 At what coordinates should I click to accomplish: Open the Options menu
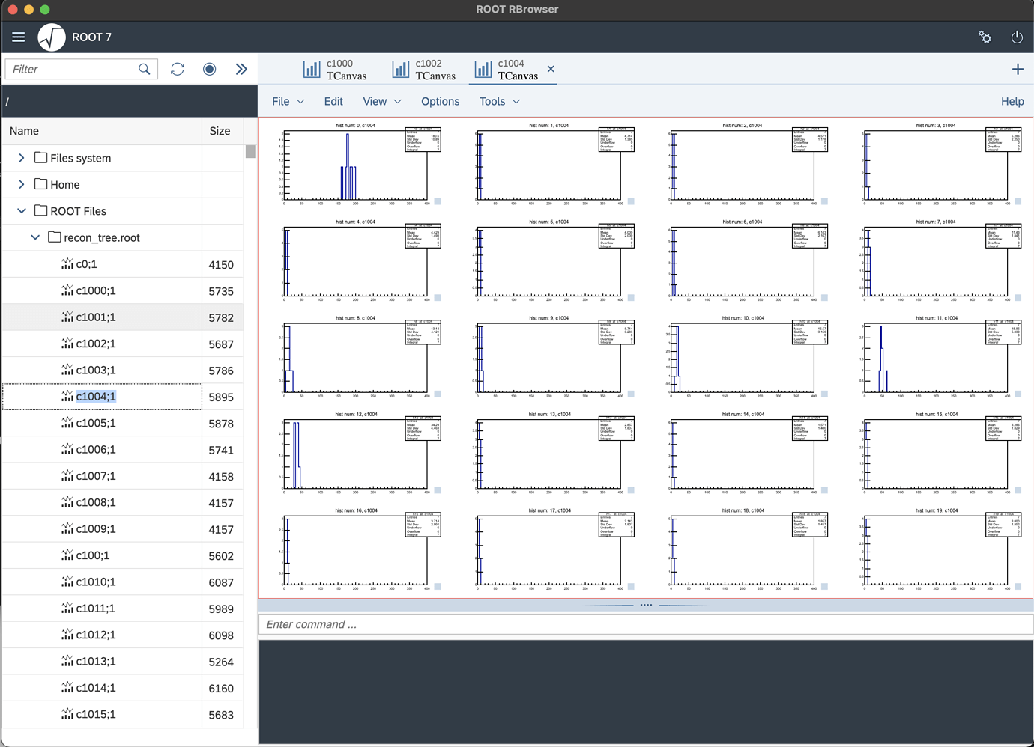(x=441, y=101)
